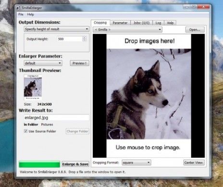Maximize the SmillaEnlarger window
This screenshot has height=187, width=223.
[x=194, y=7]
